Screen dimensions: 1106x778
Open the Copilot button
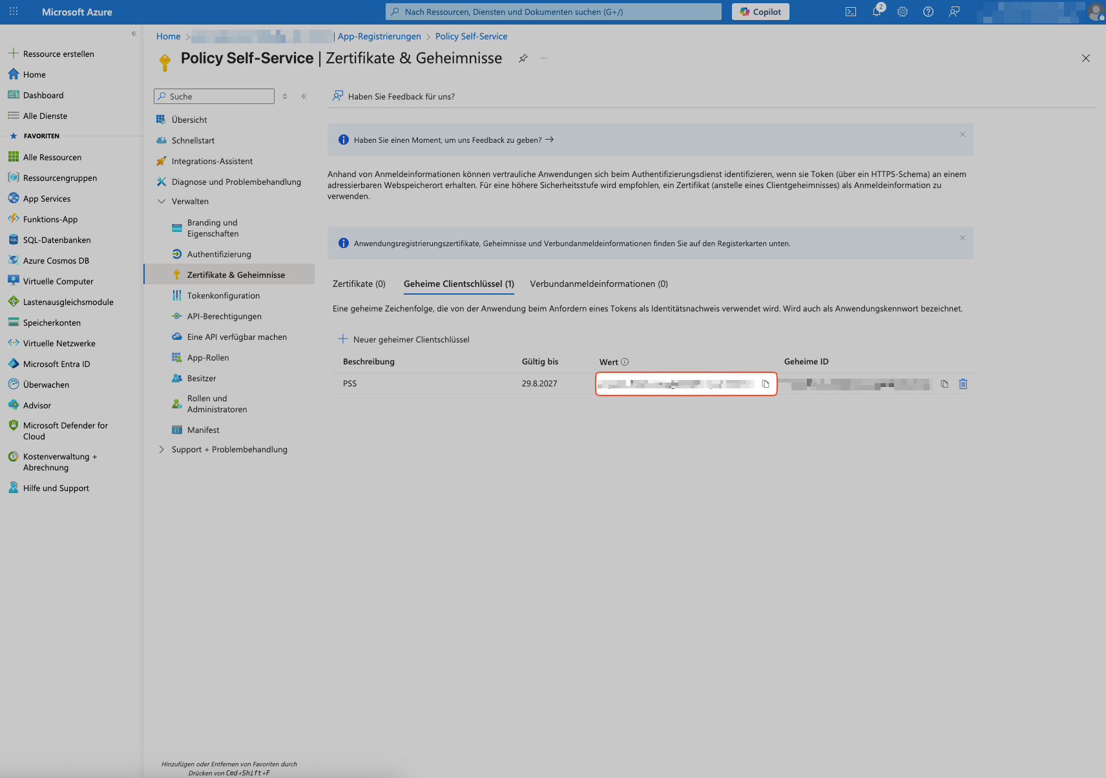[x=760, y=12]
